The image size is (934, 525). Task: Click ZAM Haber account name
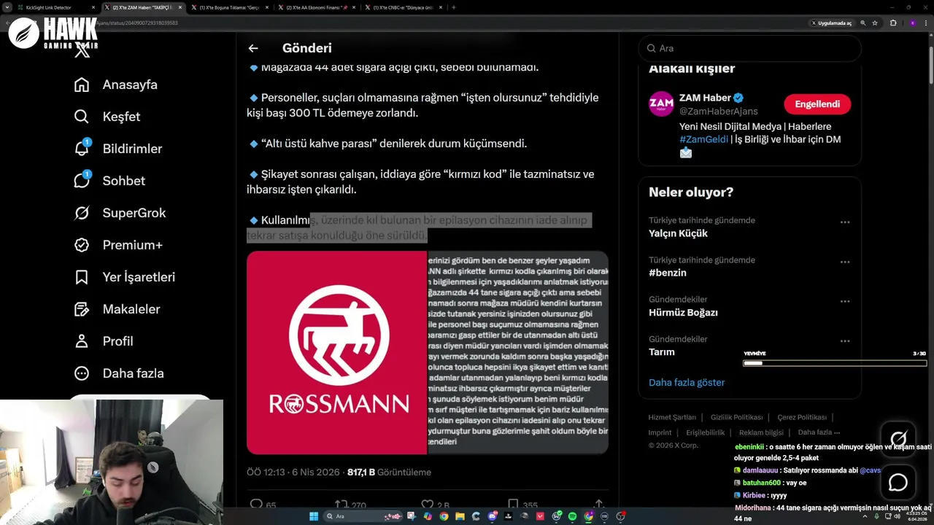pos(705,98)
